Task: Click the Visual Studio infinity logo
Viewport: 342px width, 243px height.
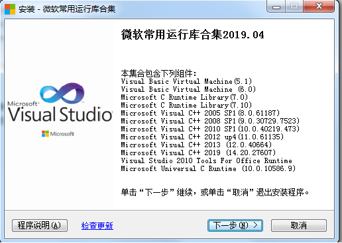Action: coord(62,93)
